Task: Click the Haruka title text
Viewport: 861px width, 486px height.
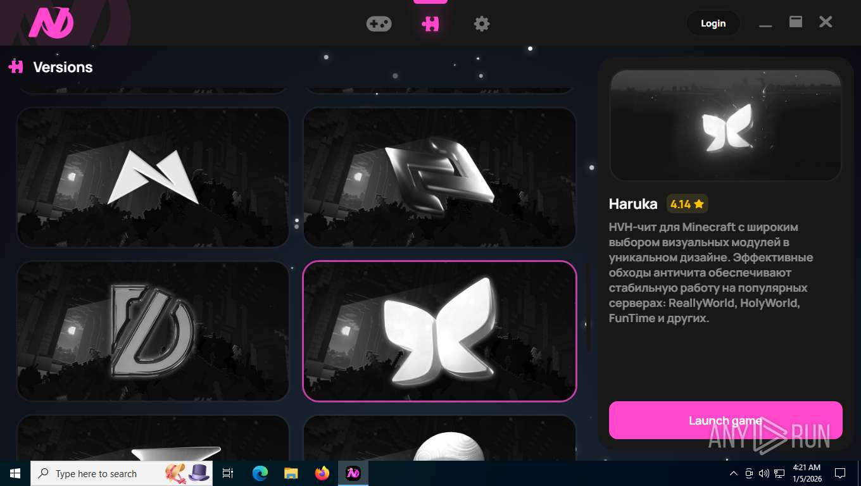Action: tap(633, 204)
